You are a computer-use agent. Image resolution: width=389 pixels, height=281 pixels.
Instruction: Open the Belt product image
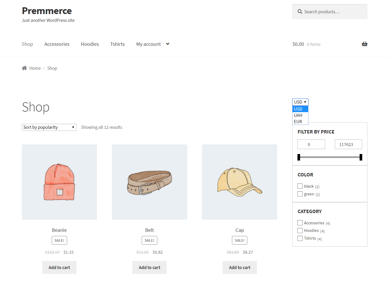coord(150,182)
